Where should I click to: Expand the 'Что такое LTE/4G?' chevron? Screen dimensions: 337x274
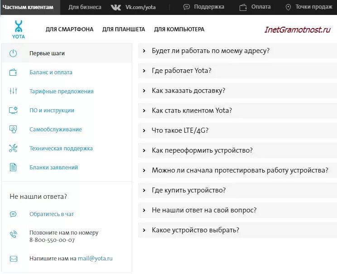click(144, 131)
